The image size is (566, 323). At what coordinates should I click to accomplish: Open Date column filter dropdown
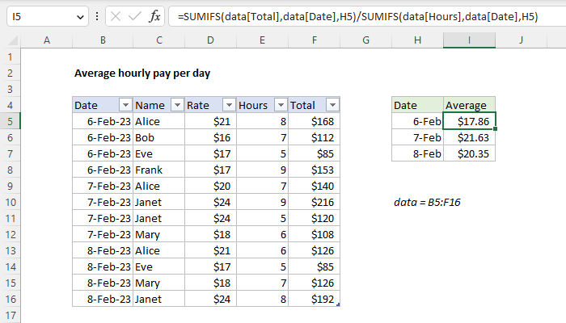pos(125,105)
